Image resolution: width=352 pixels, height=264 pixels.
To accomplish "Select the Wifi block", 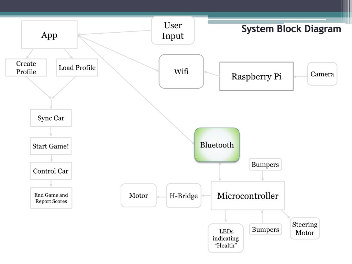I will (181, 71).
